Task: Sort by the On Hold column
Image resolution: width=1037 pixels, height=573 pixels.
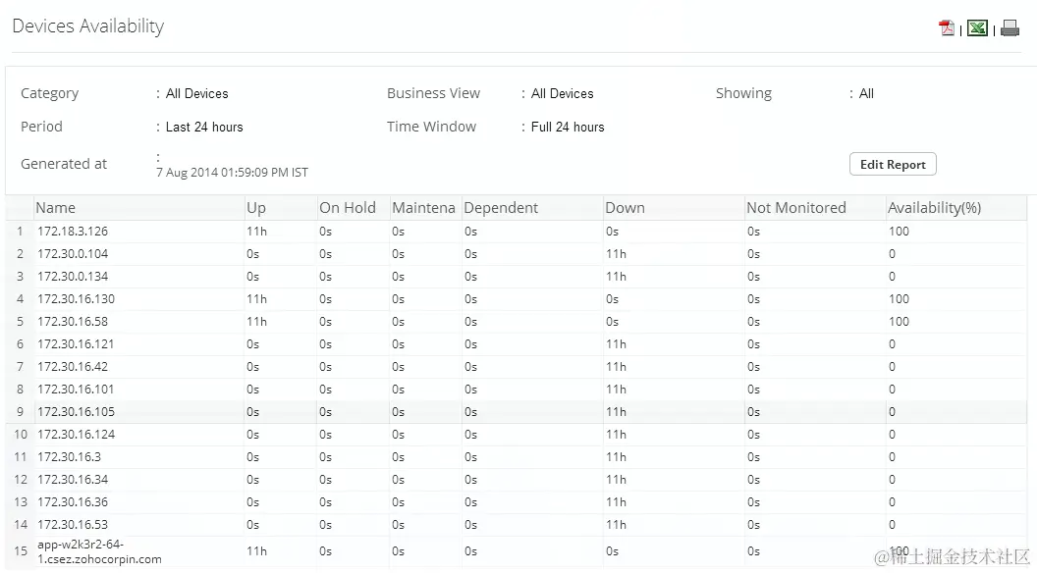Action: point(346,207)
